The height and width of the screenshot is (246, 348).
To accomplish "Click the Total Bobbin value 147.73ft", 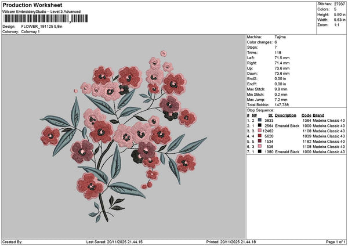I will 282,105.
